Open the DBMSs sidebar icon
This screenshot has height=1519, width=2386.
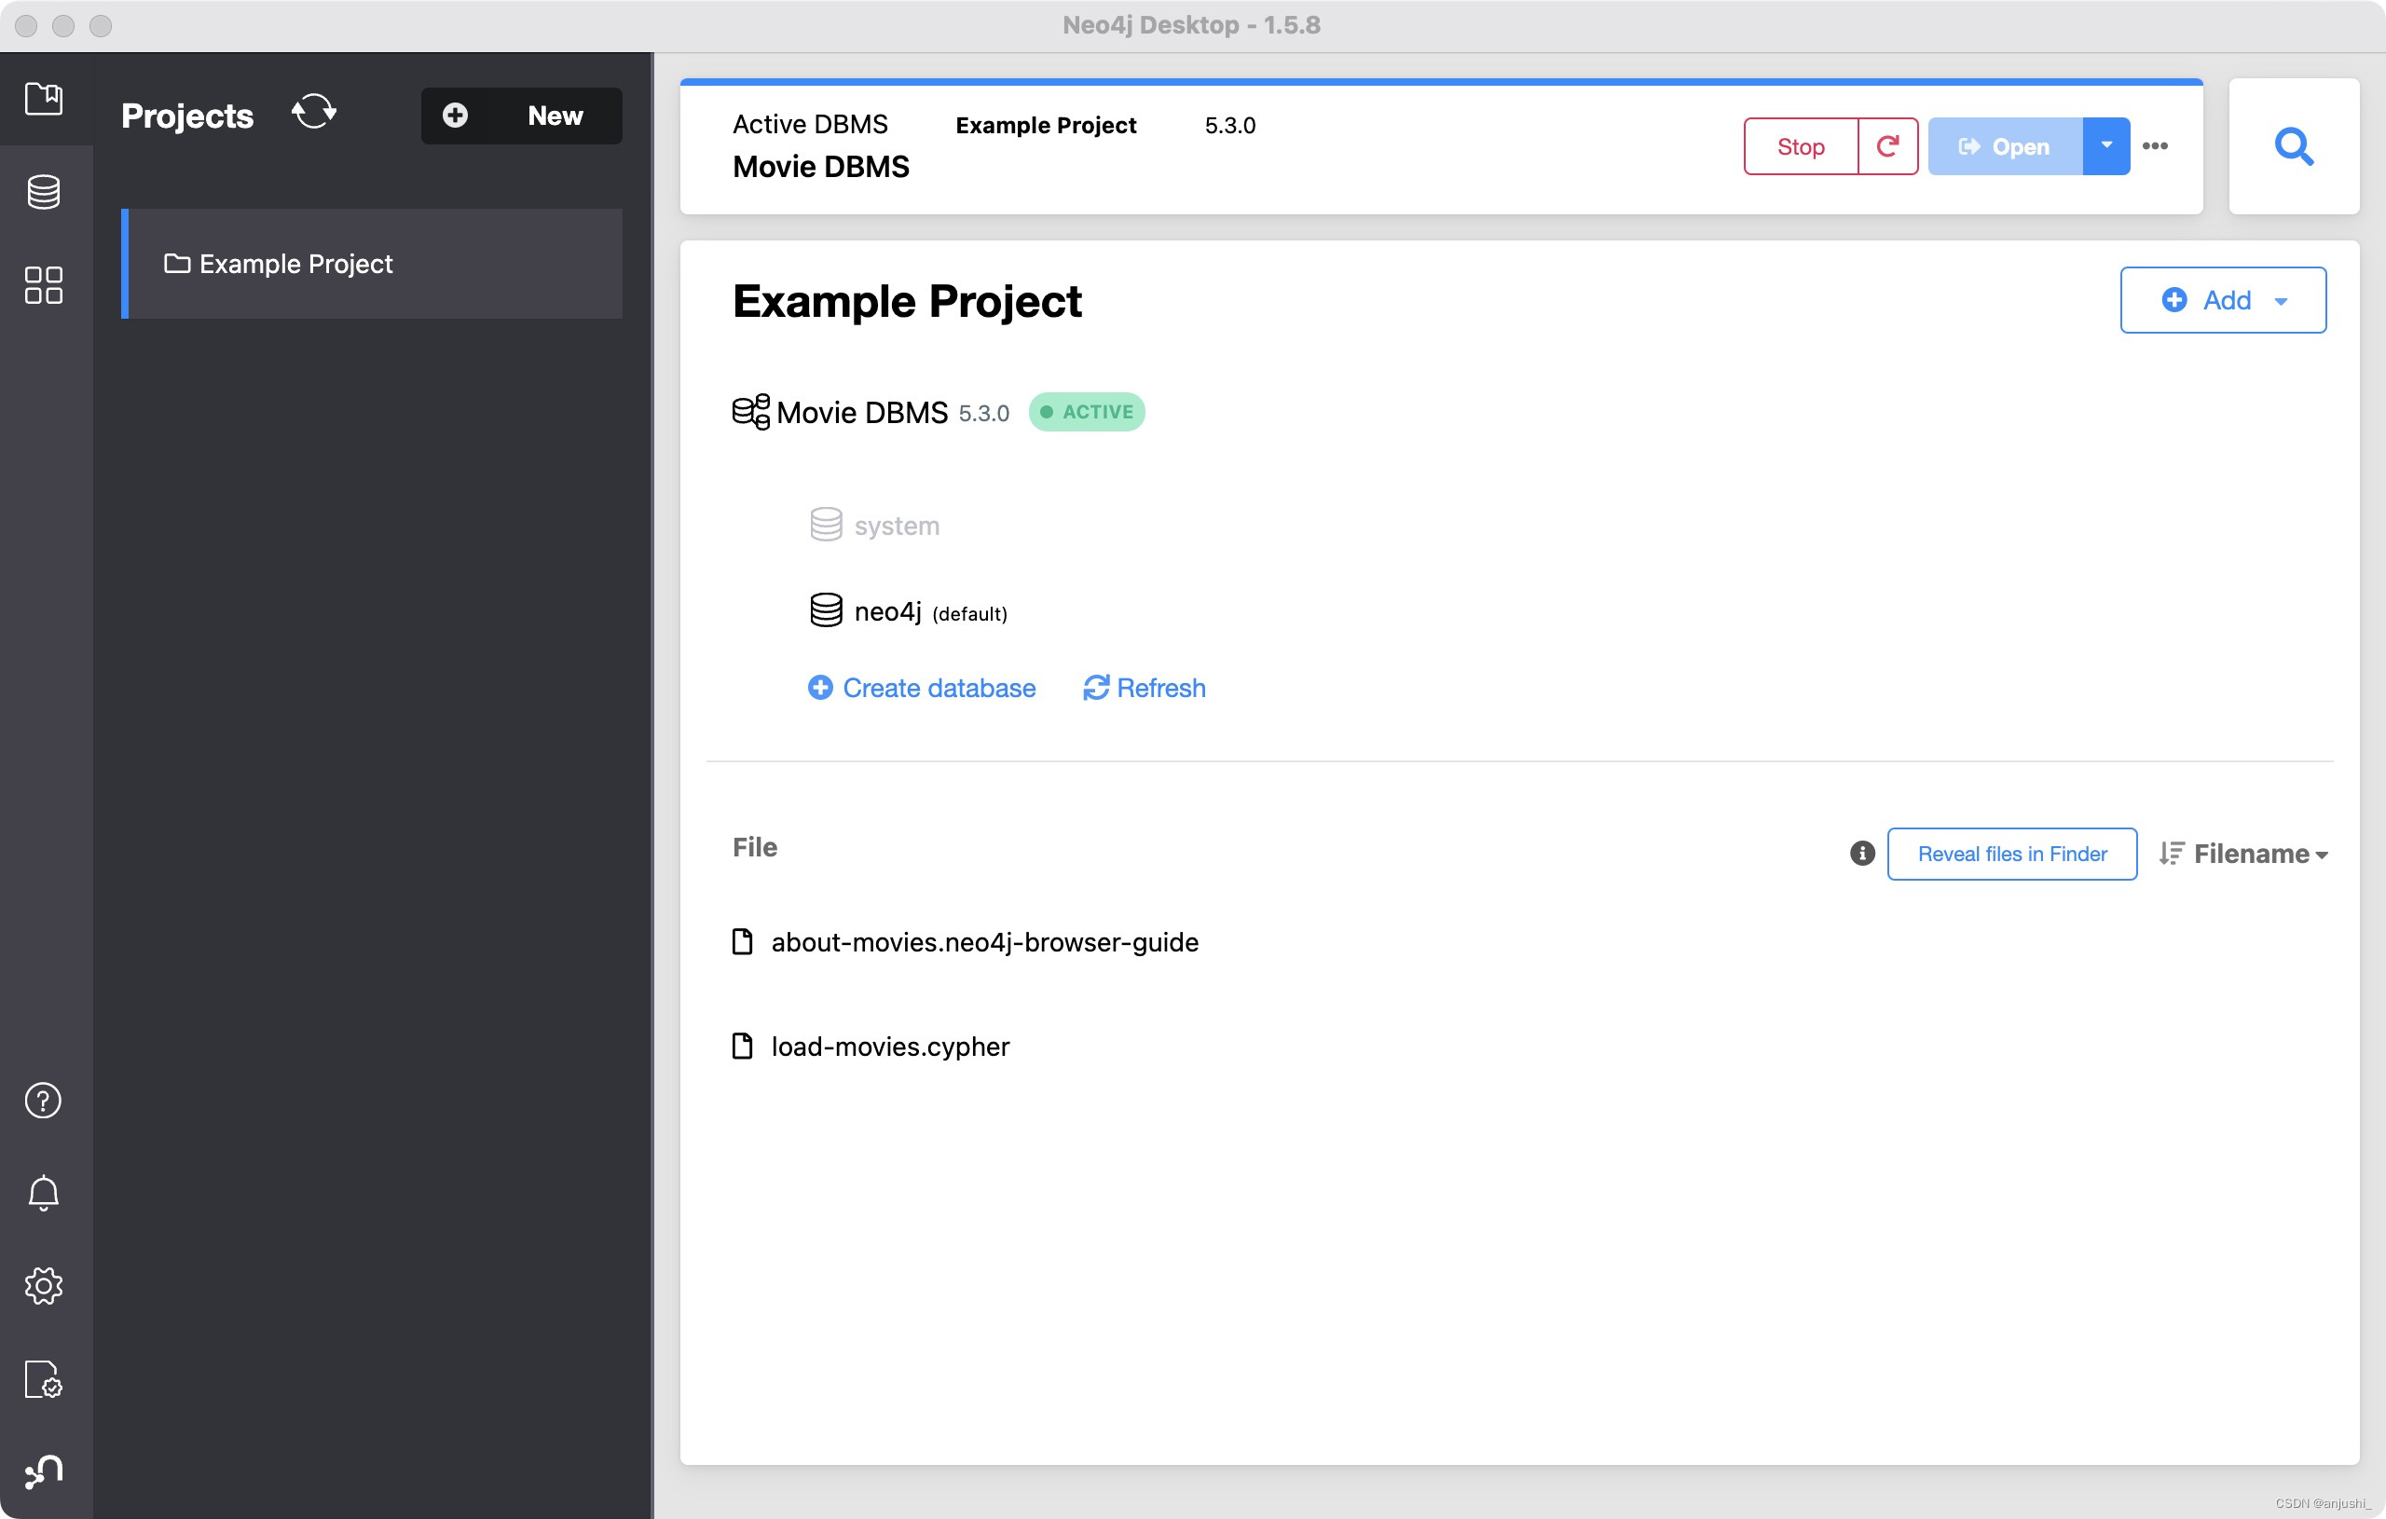pyautogui.click(x=44, y=191)
